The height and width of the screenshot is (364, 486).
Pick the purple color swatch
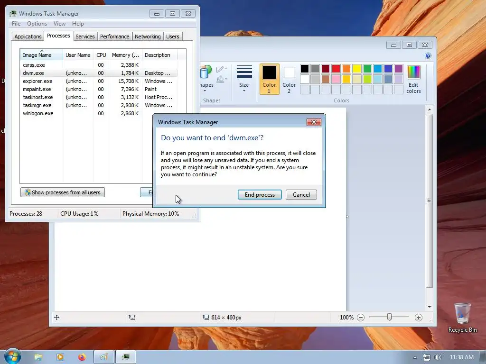(399, 69)
